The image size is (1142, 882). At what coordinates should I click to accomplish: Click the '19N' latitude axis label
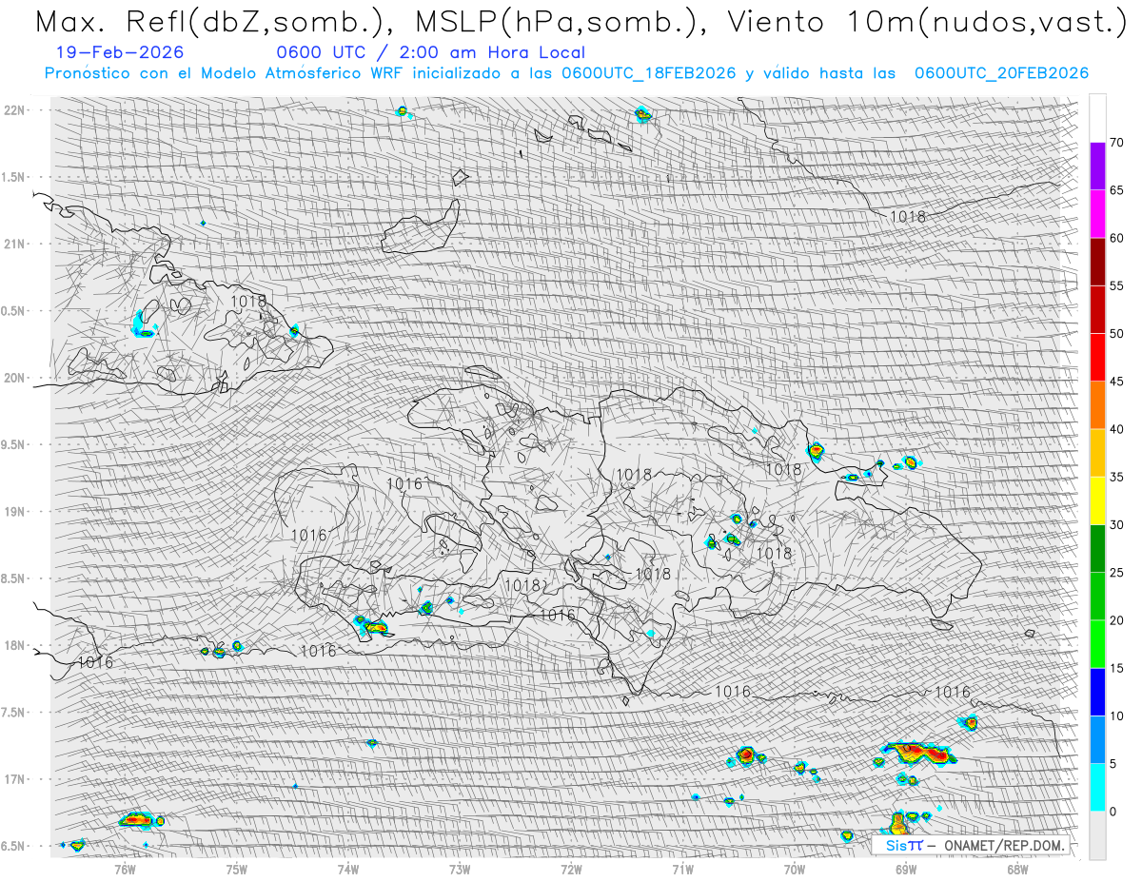(x=13, y=512)
